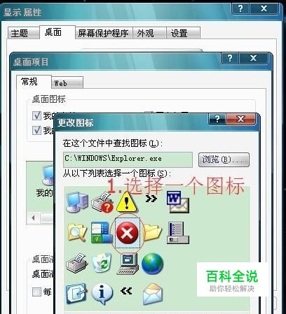Select the open envelope mail icon
This screenshot has width=286, height=314.
(x=153, y=294)
